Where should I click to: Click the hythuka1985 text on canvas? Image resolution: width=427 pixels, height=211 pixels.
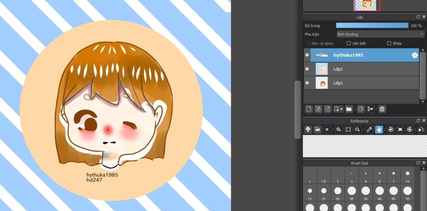[103, 175]
